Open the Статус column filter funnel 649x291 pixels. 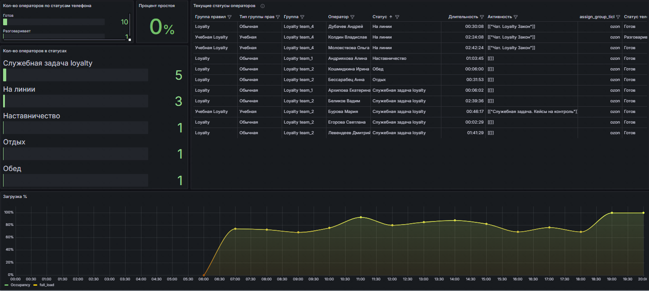click(397, 17)
